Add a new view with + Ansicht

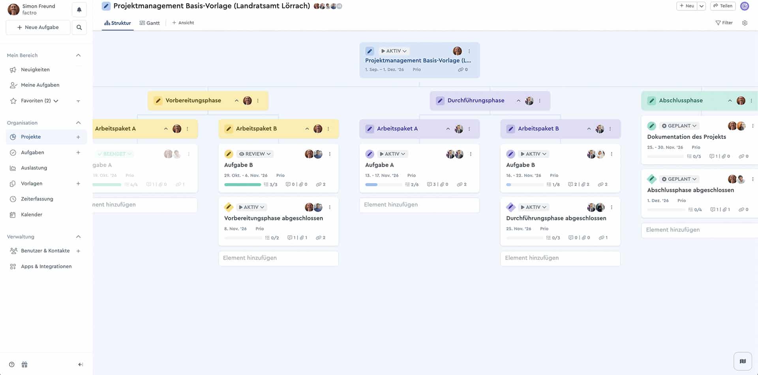183,22
